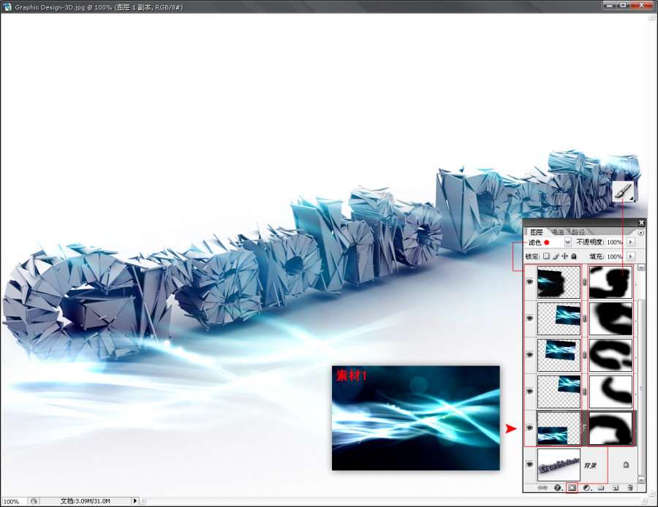Open the new adjustment layer icon
This screenshot has height=507, width=658.
click(586, 487)
